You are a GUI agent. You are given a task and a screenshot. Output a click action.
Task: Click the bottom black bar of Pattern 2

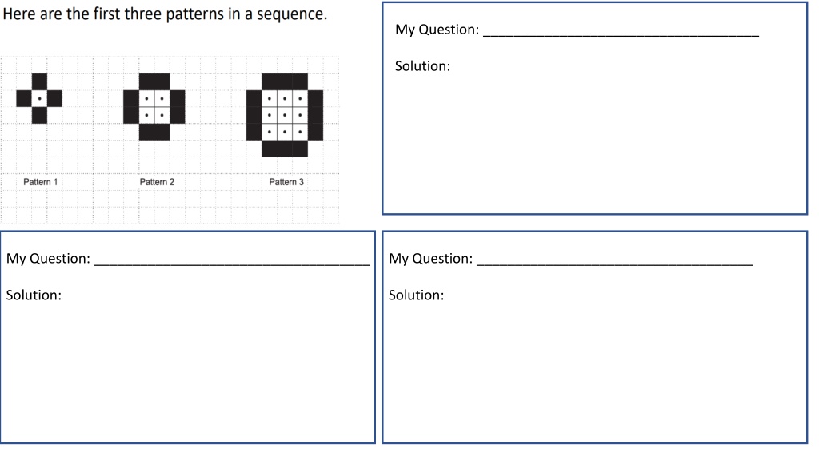point(154,132)
